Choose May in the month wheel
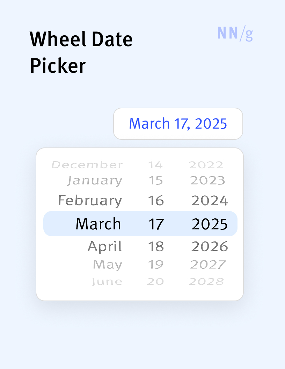The image size is (285, 369). [x=108, y=265]
